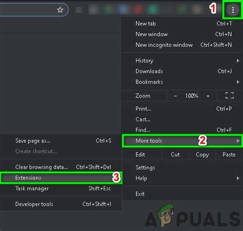Image resolution: width=243 pixels, height=231 pixels.
Task: Toggle fullscreen mode icon next to Zoom
Action: click(x=230, y=95)
